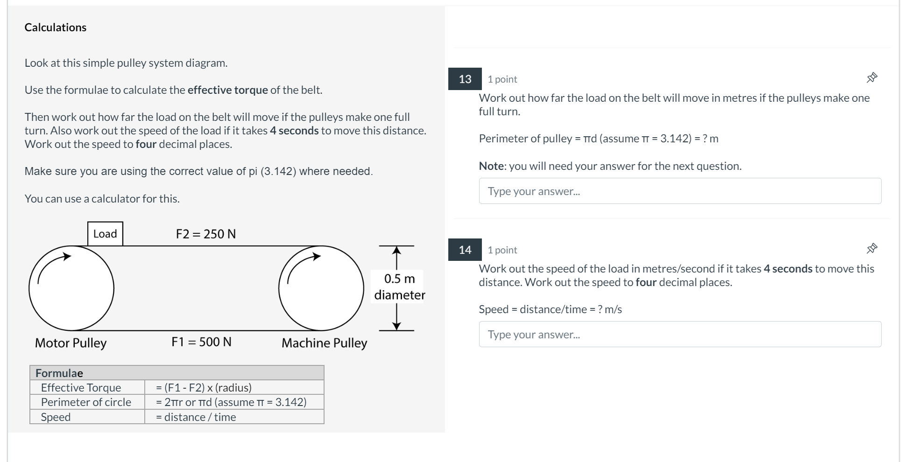Click the question 13 number badge
This screenshot has width=904, height=462.
point(465,79)
